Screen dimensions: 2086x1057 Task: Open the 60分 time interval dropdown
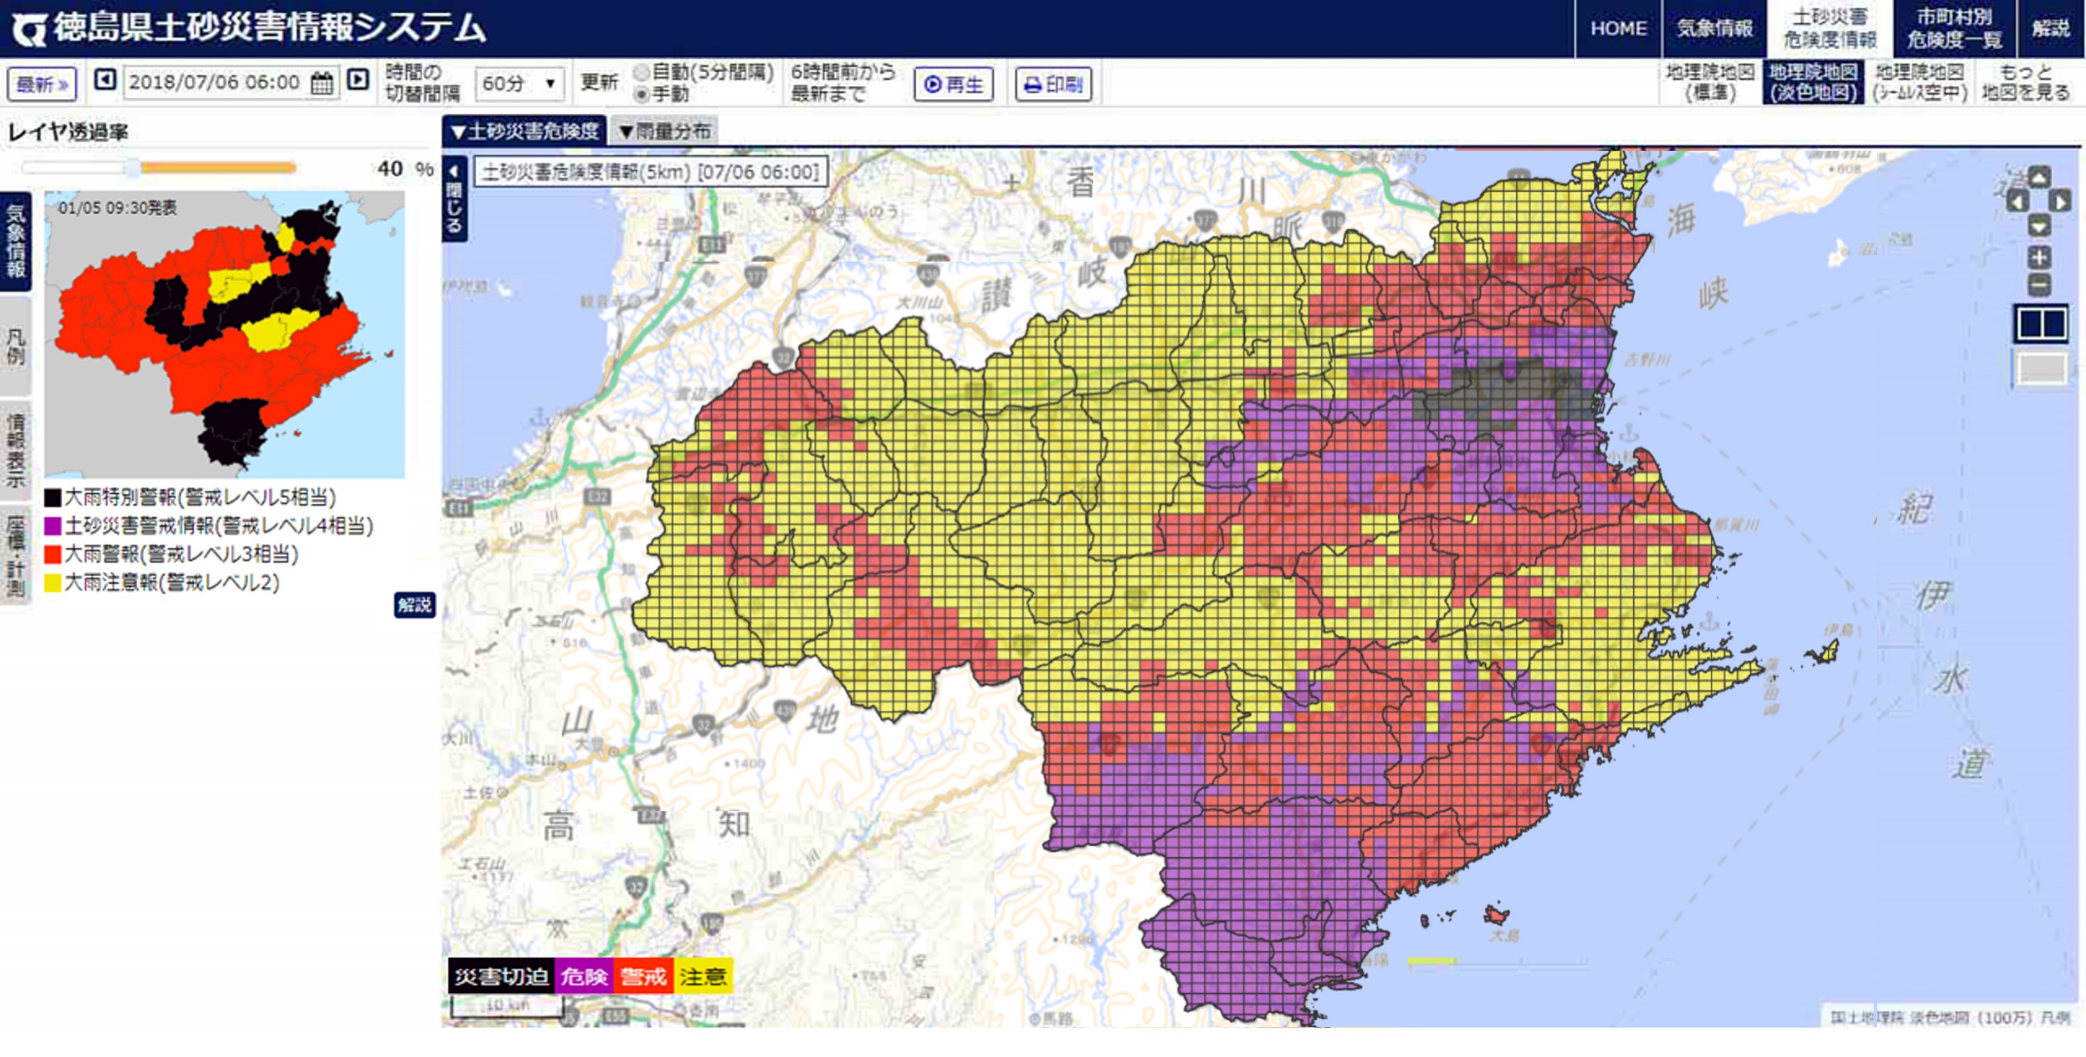(x=519, y=83)
